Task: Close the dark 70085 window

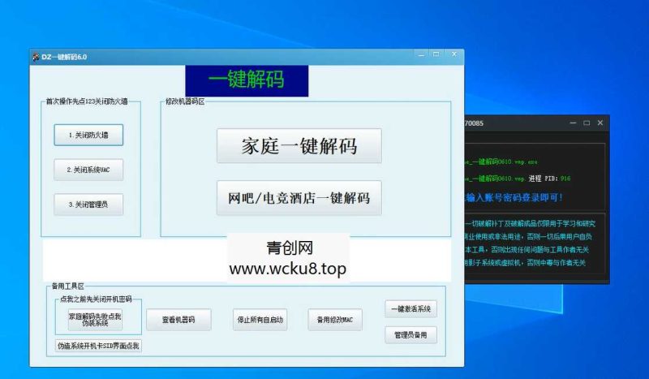Action: pos(600,123)
